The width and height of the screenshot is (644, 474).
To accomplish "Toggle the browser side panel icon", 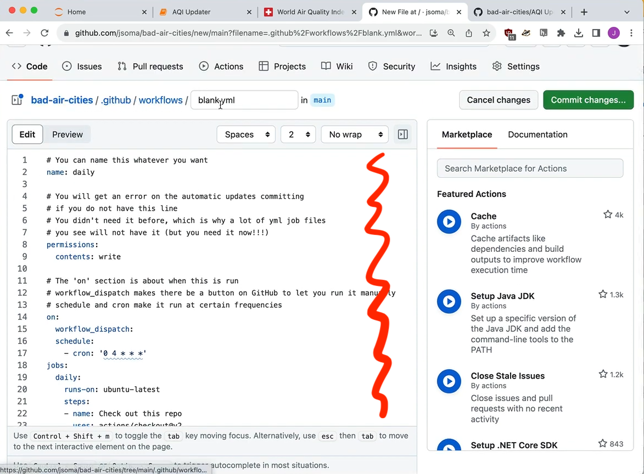I will click(596, 33).
